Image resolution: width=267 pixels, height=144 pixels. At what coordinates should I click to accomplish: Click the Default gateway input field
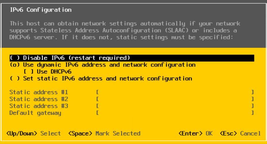[175, 113]
